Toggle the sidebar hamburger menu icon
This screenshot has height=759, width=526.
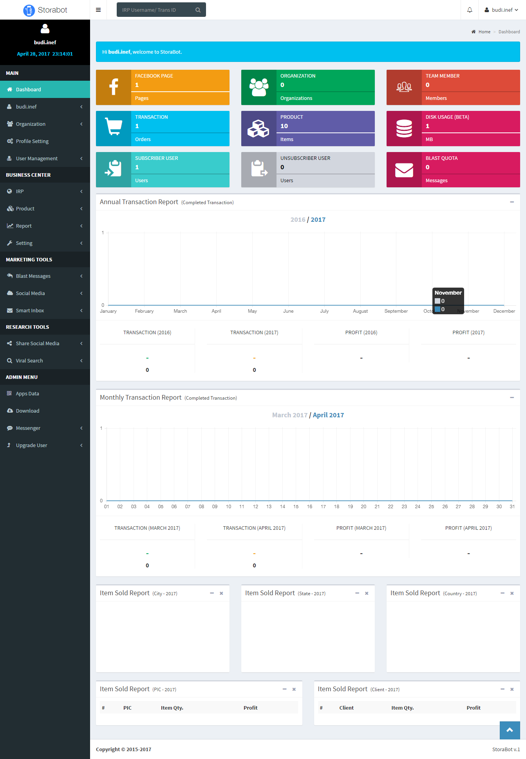point(98,10)
